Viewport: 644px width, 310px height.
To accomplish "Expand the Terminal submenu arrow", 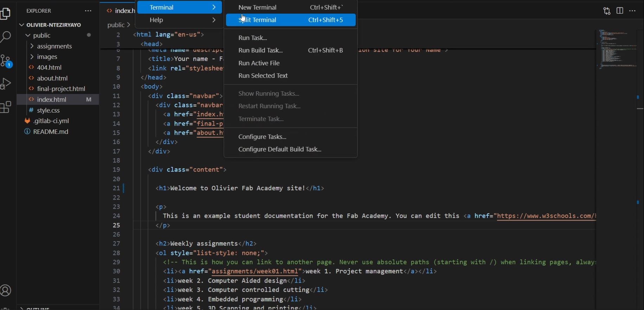I will [x=214, y=7].
